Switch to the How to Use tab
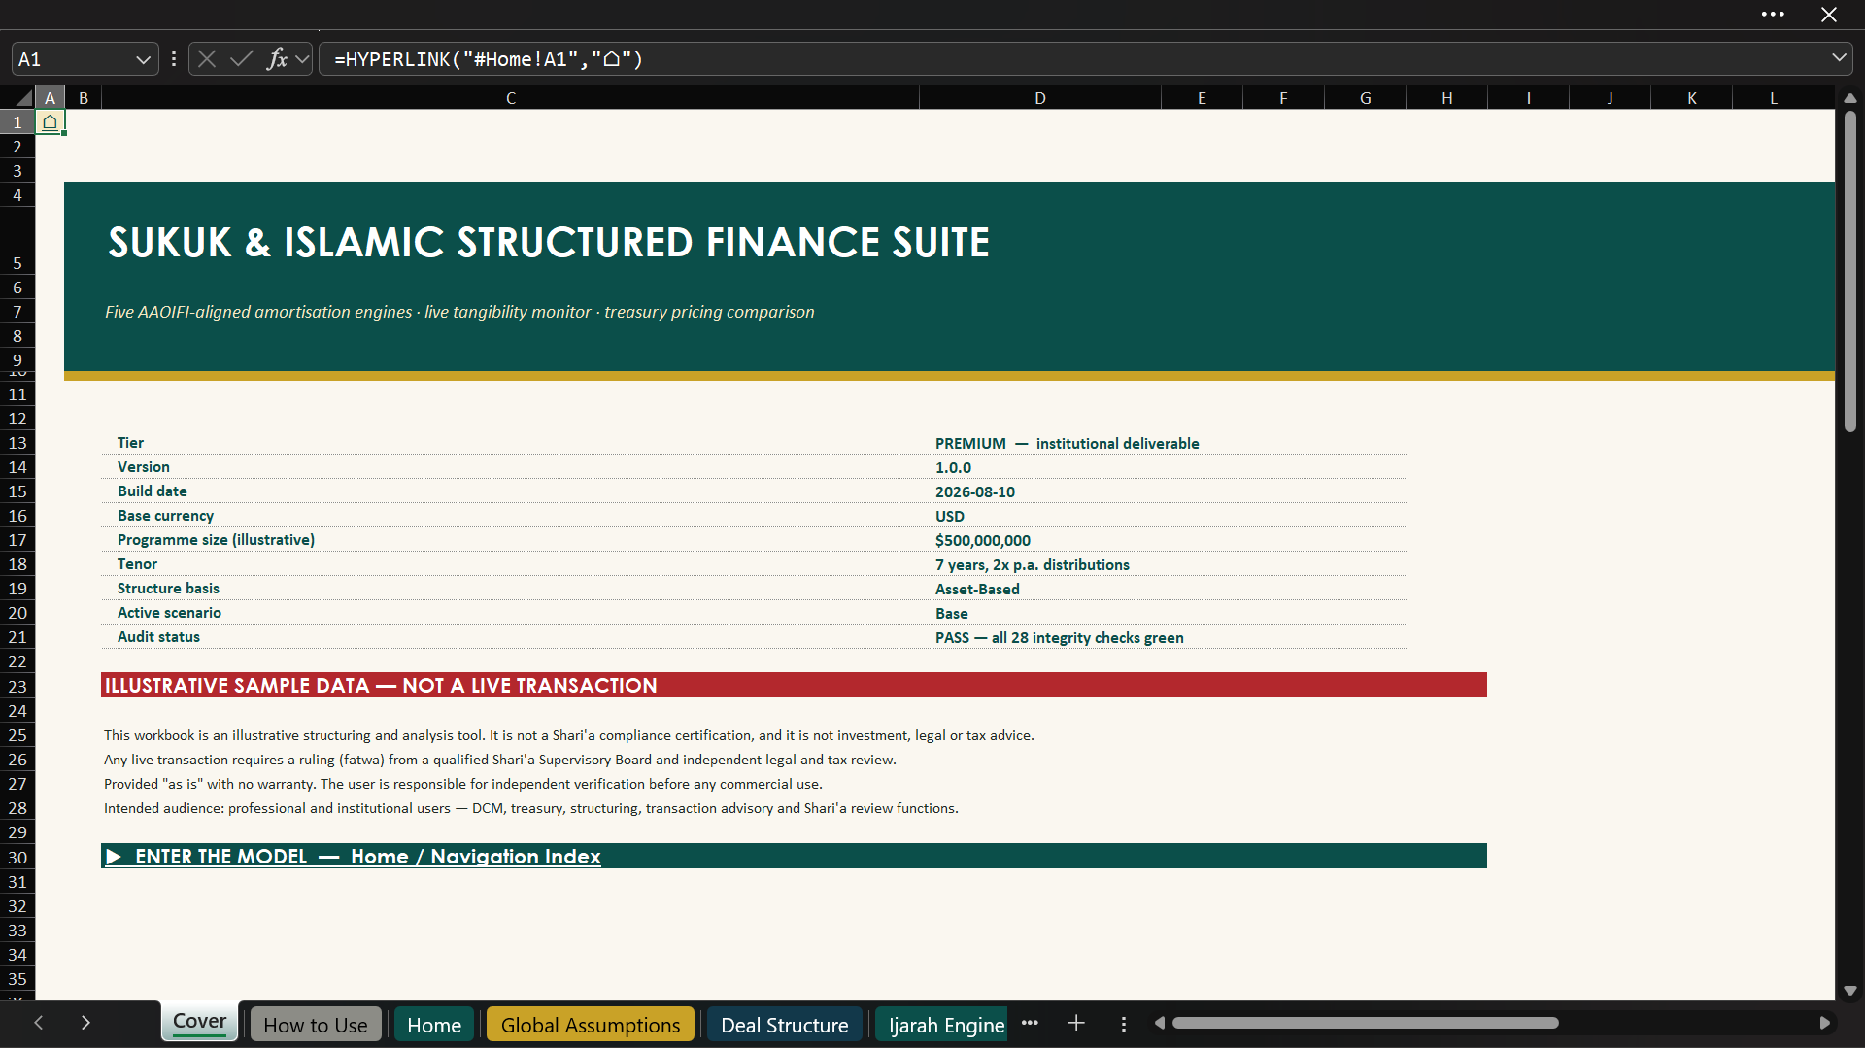 (x=316, y=1025)
